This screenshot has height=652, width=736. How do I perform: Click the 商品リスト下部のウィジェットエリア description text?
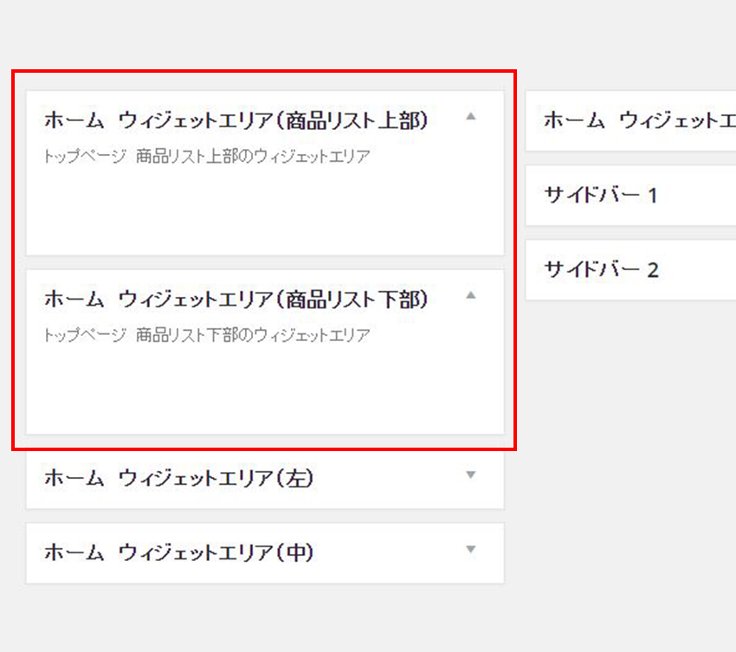pyautogui.click(x=206, y=335)
